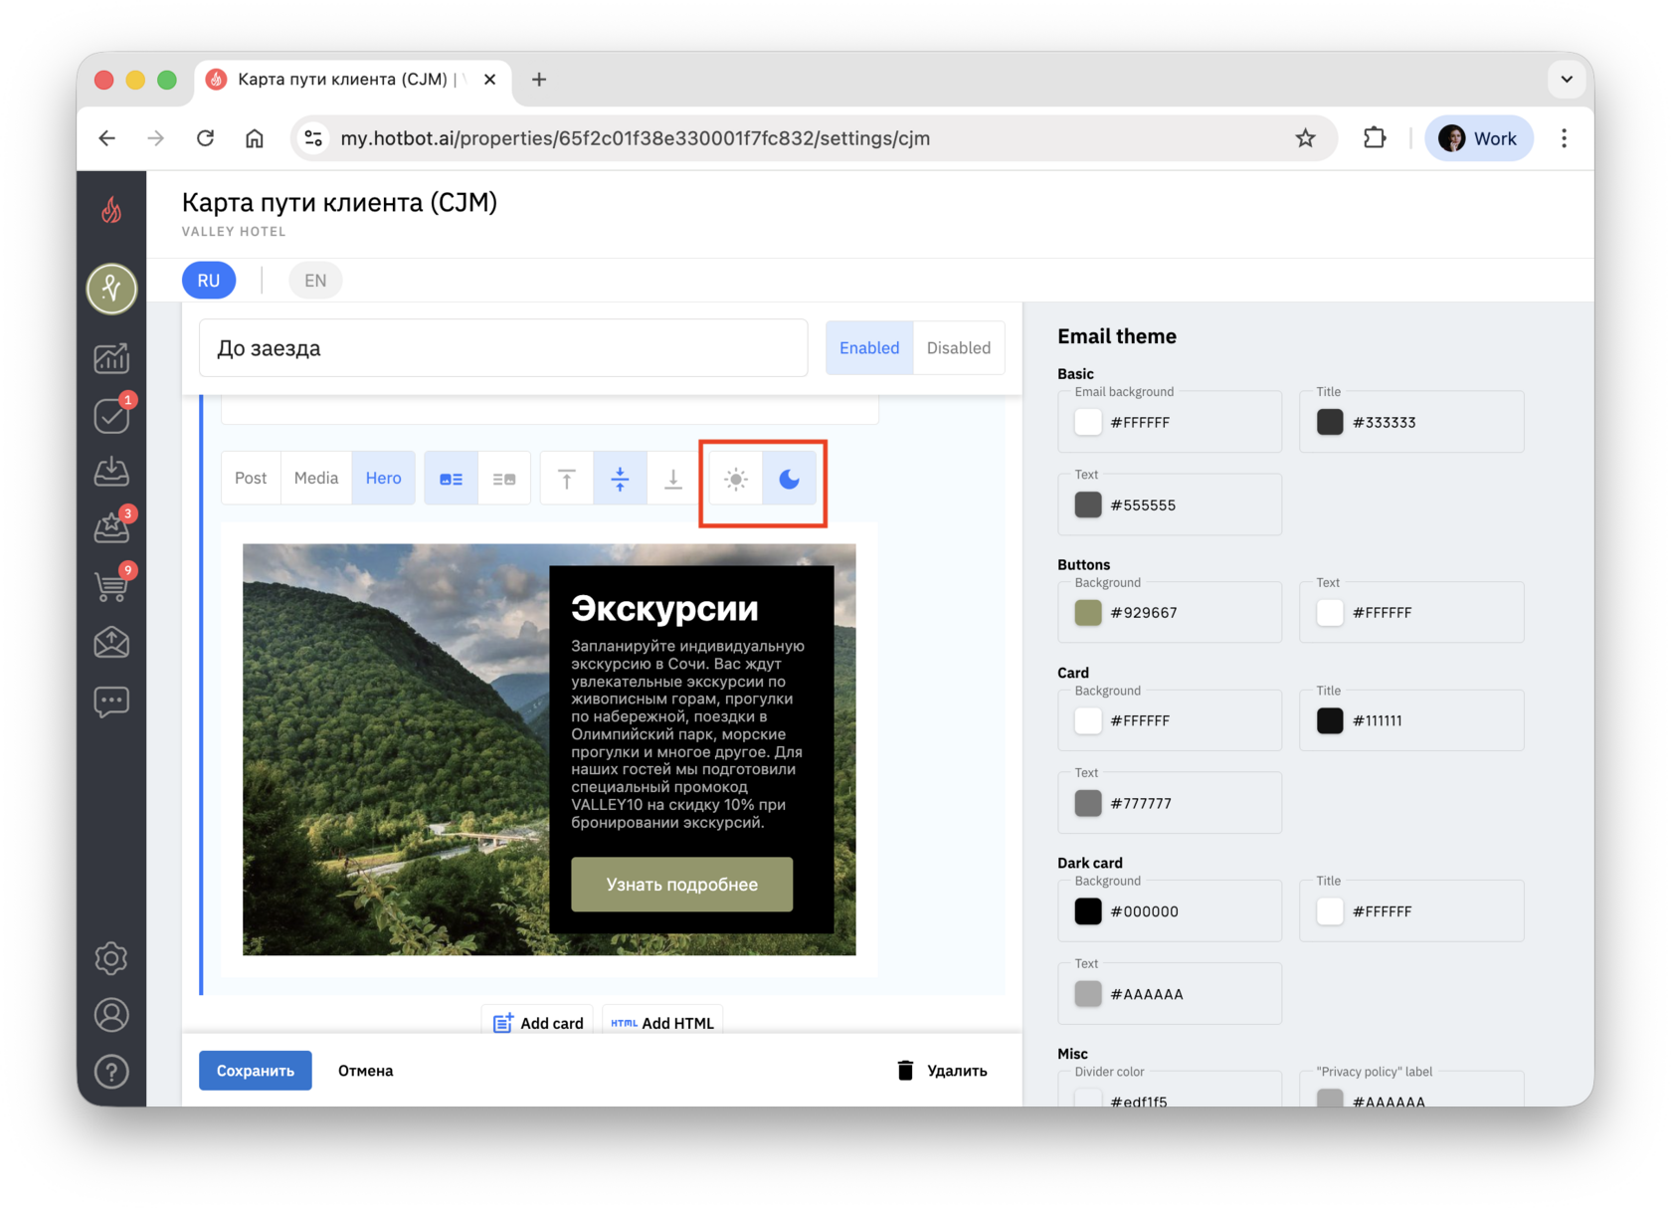Screen dimensions: 1671x1208
Task: Expand the browser tab search chevron
Action: click(x=1567, y=80)
